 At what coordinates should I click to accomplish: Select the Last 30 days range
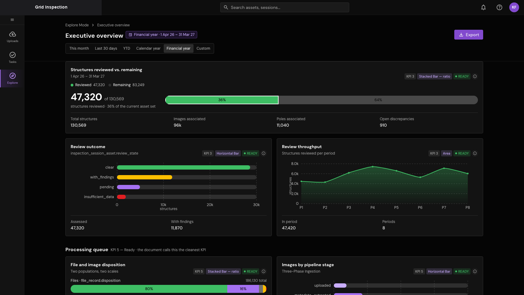[x=106, y=48]
